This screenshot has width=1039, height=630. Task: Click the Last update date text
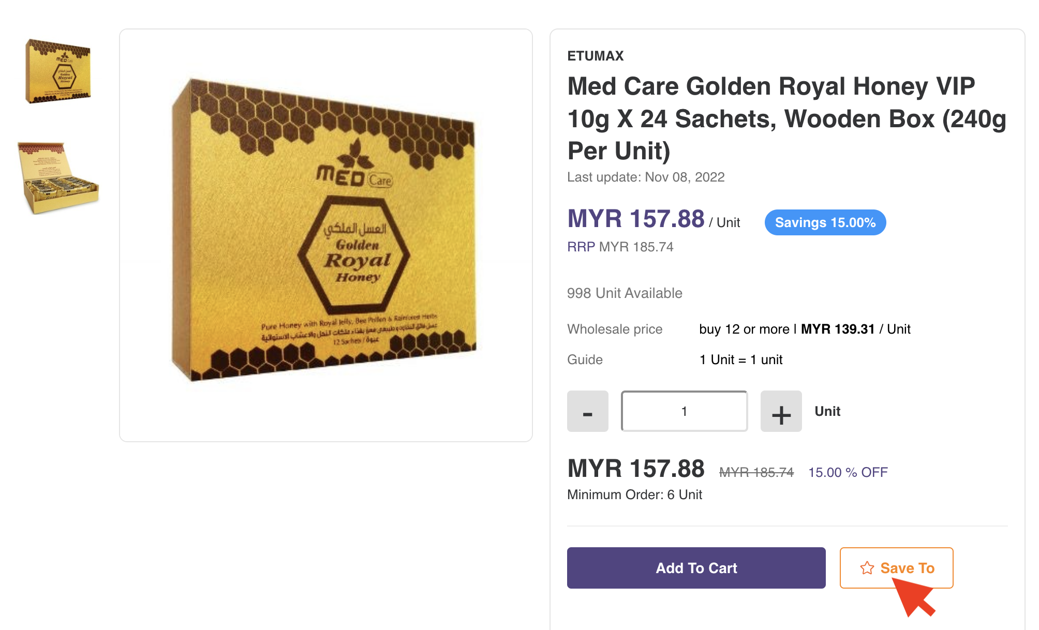[x=646, y=177]
